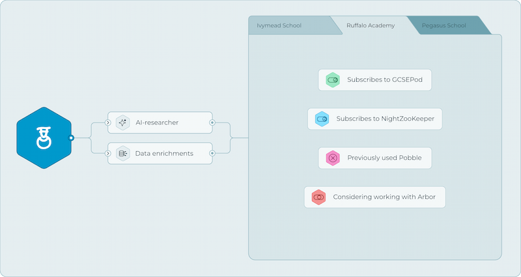Expand the AI-researcher input arrow

108,122
